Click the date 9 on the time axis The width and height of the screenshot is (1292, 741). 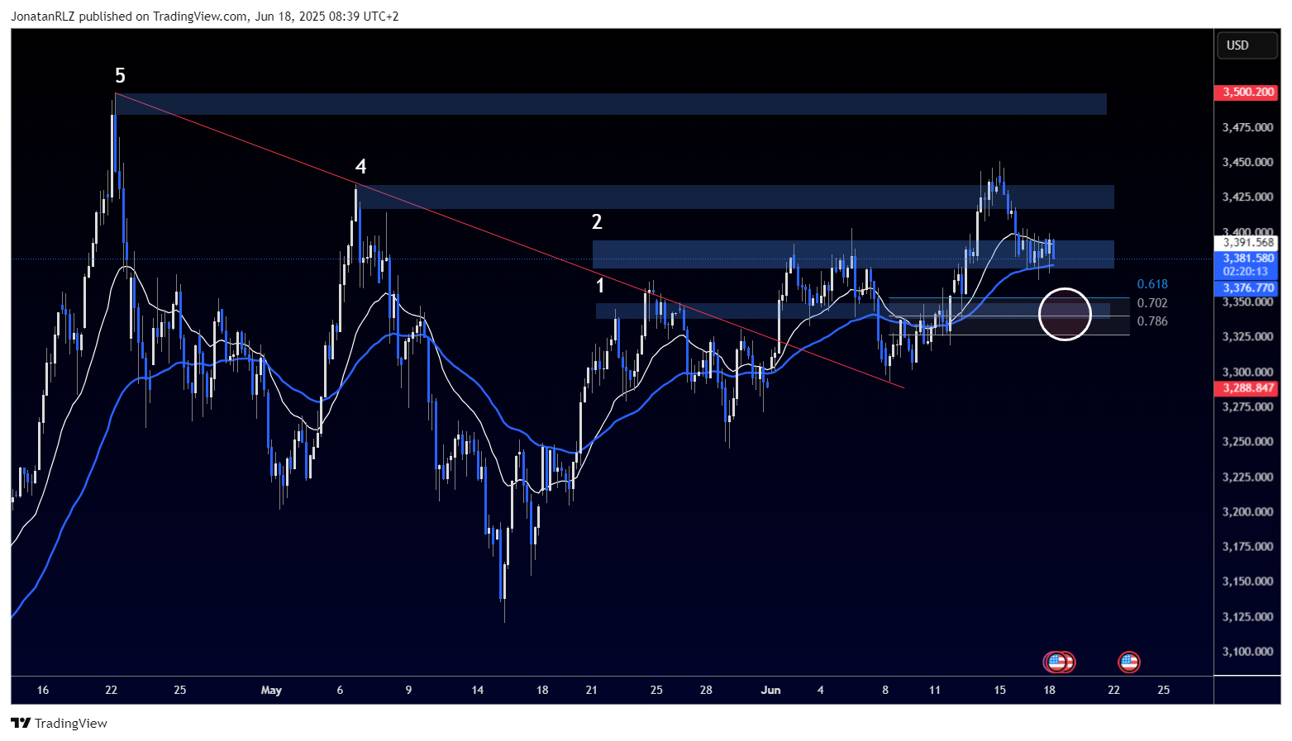coord(408,690)
